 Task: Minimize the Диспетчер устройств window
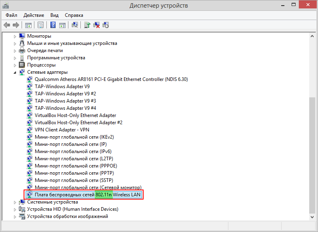283,5
